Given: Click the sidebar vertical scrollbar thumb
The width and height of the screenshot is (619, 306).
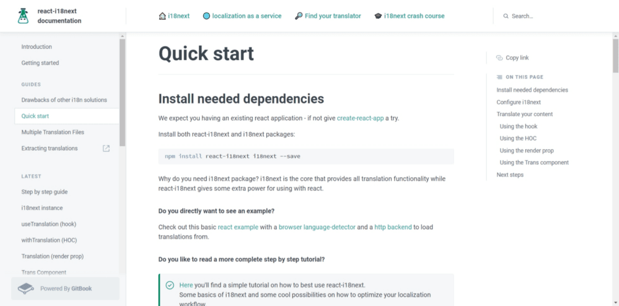Looking at the screenshot, I should click(x=122, y=93).
